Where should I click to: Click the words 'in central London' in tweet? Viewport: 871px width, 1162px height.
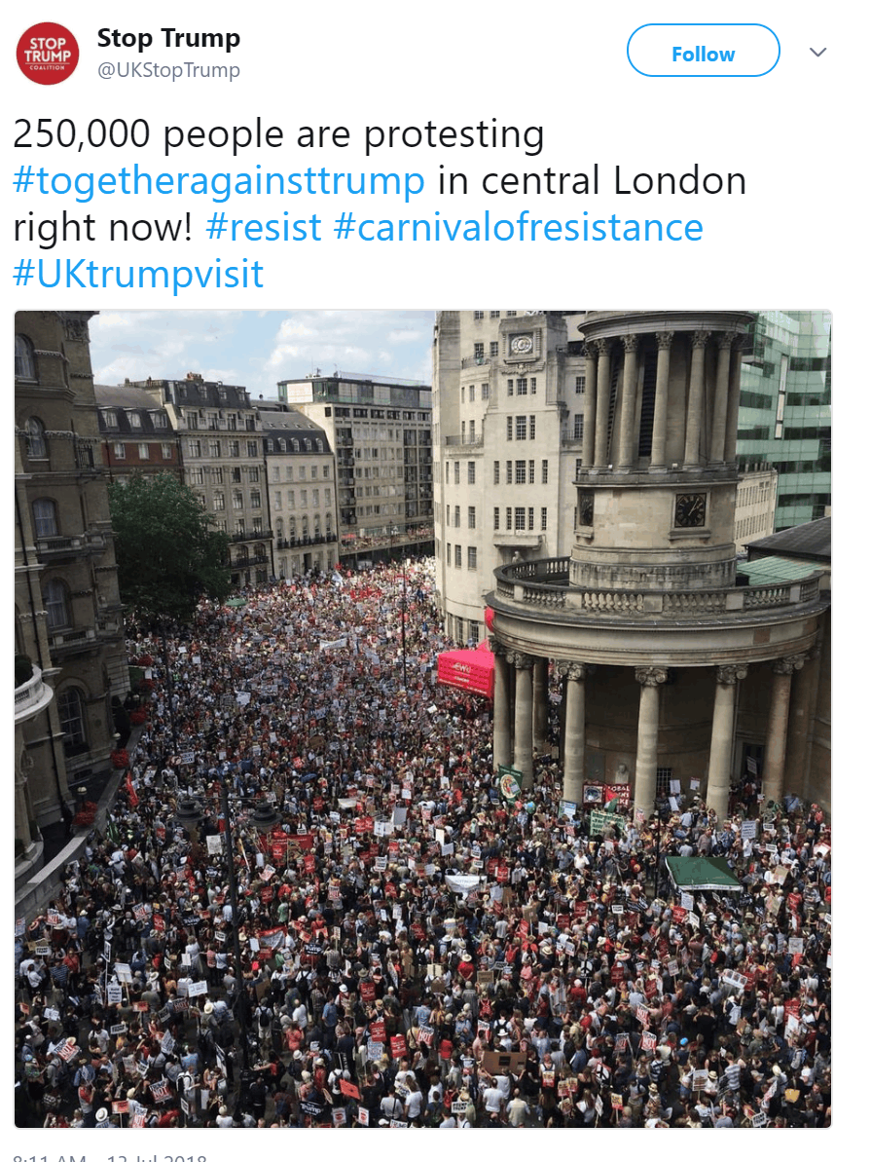coord(592,181)
